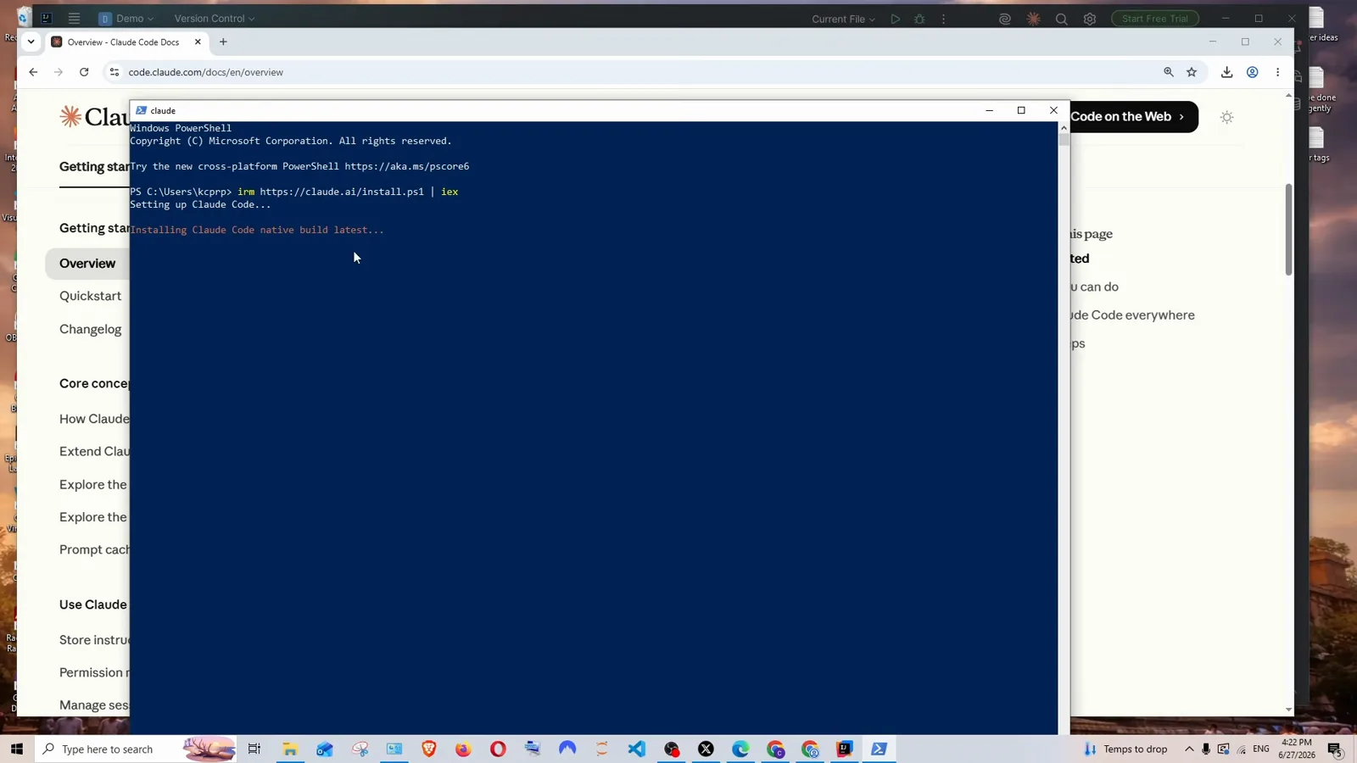Open the browser downloads icon
The width and height of the screenshot is (1357, 763).
(x=1226, y=72)
